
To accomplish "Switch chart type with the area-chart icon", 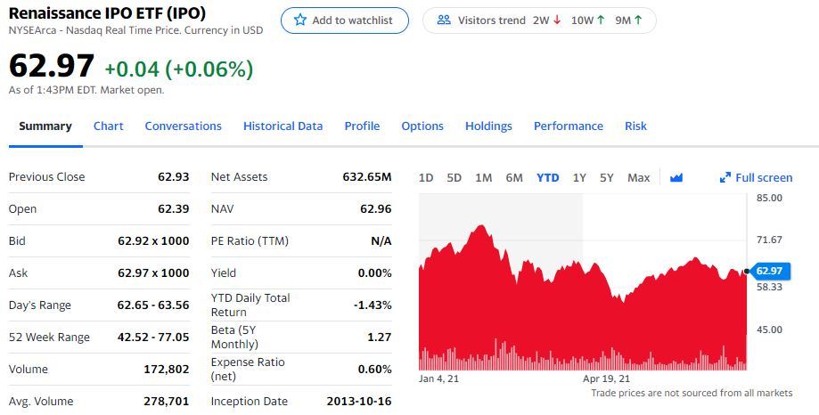I will [x=676, y=178].
